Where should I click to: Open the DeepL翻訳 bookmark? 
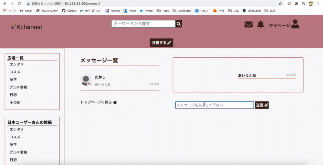pyautogui.click(x=252, y=11)
